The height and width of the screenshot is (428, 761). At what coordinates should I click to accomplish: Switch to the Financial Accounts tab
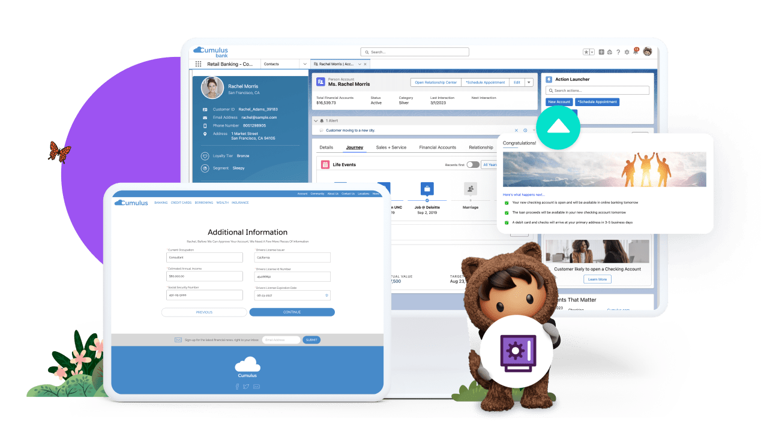[x=438, y=147]
